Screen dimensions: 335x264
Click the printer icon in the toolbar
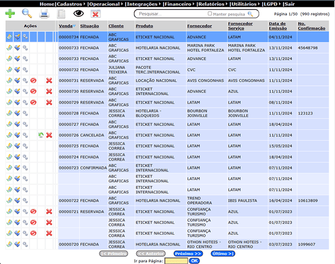coord(44,14)
